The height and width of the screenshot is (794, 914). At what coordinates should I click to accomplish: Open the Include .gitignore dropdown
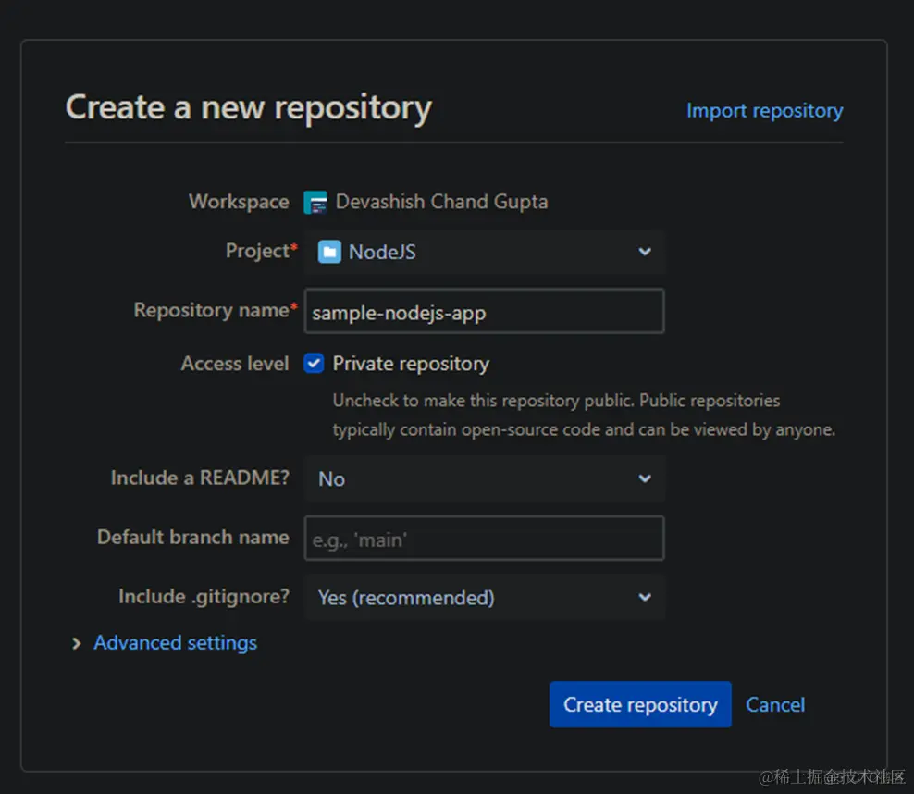(484, 597)
